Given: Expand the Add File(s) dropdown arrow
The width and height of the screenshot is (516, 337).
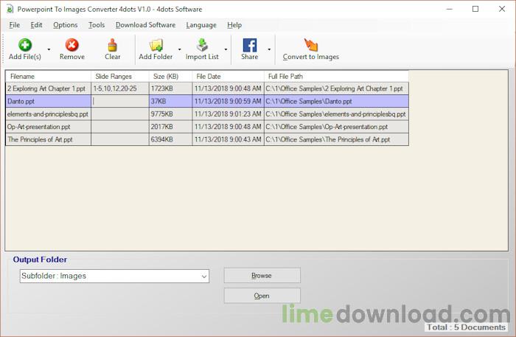Looking at the screenshot, I should 49,49.
